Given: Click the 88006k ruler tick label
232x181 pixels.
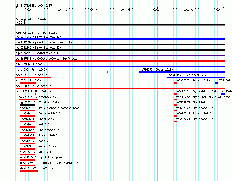Looking at the screenshot, I should pos(220,10).
